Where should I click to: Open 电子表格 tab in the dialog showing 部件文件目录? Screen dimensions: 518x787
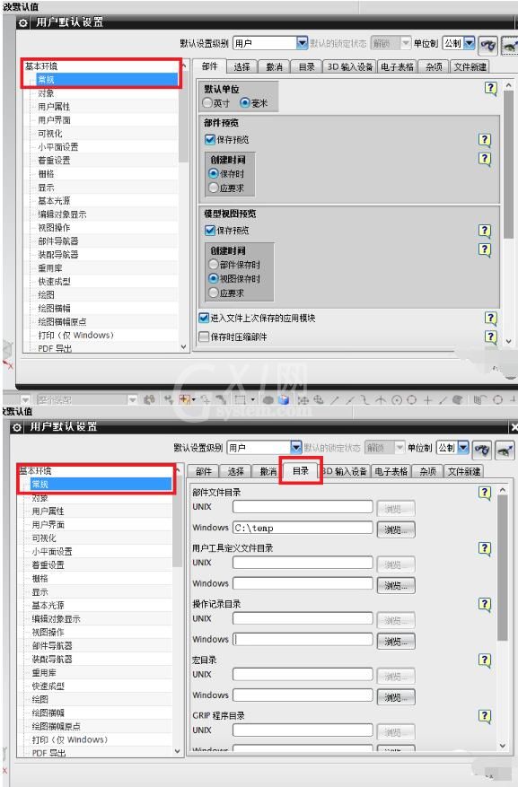391,471
